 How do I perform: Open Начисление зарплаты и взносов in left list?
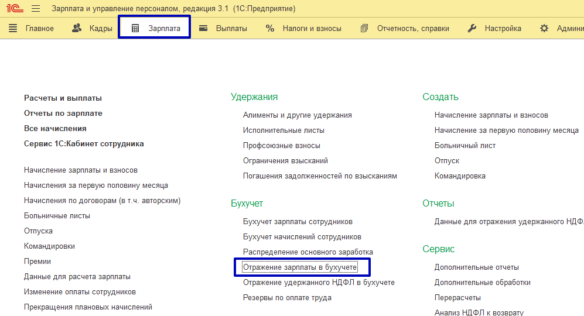[81, 170]
